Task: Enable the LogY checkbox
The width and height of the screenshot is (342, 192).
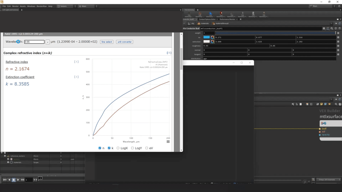Action: tap(132, 148)
